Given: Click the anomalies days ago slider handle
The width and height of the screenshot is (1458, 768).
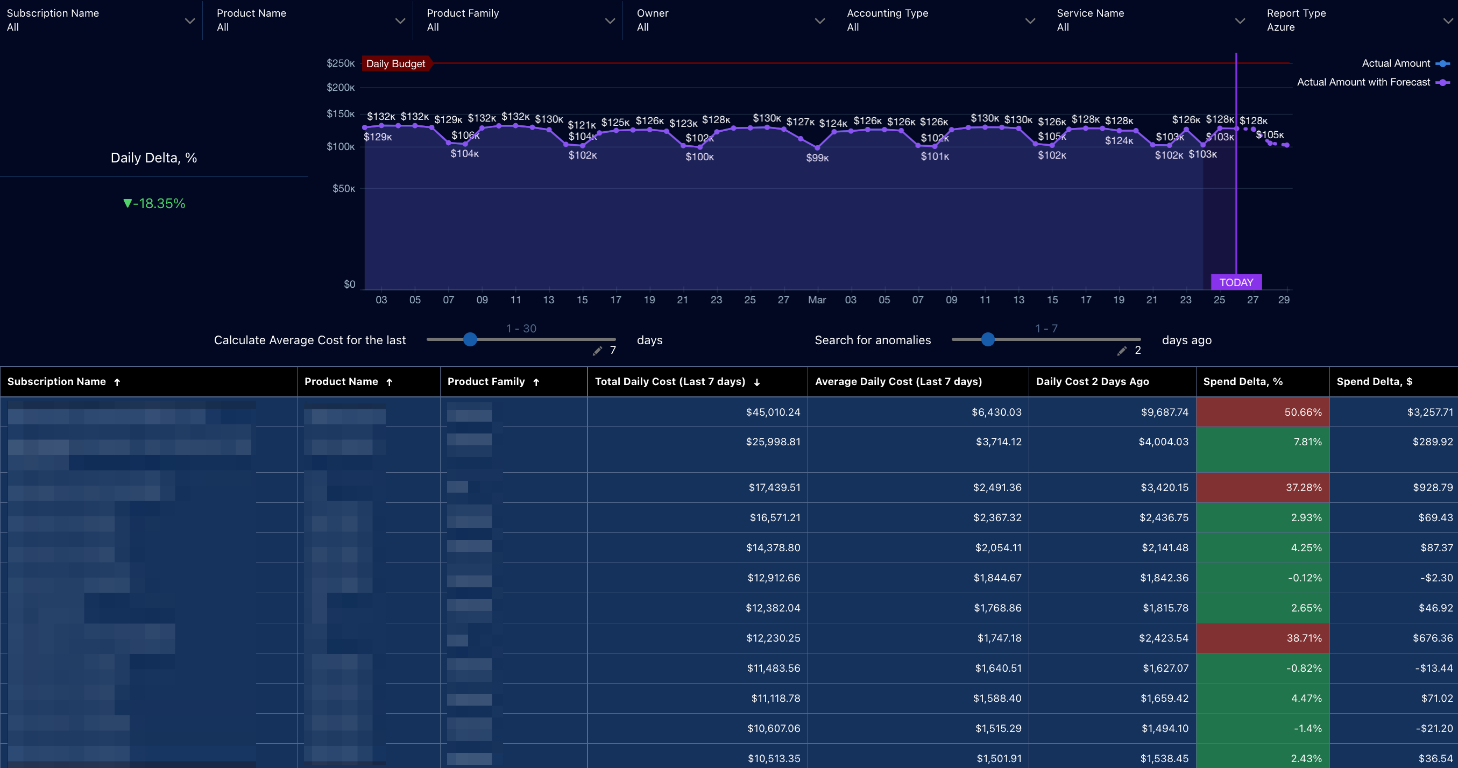Looking at the screenshot, I should [988, 339].
